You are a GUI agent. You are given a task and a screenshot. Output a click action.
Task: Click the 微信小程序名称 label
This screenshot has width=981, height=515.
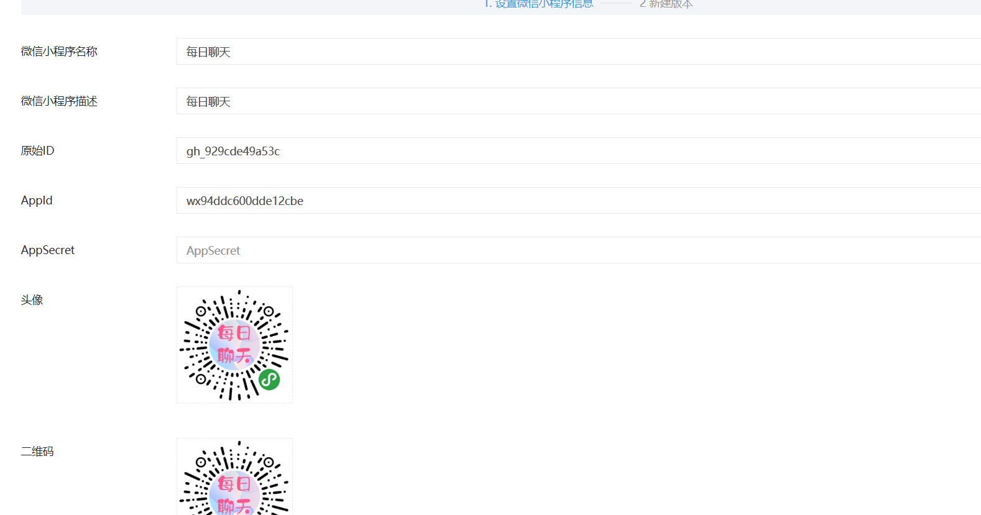point(59,52)
